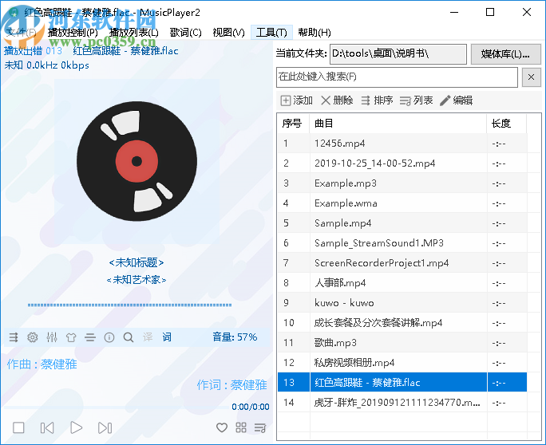Image resolution: width=546 pixels, height=445 pixels.
Task: Open the 视图(V) menu
Action: click(229, 33)
